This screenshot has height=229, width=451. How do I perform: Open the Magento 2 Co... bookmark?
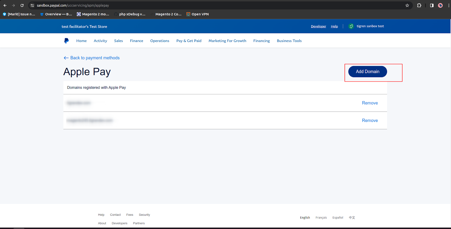(166, 14)
